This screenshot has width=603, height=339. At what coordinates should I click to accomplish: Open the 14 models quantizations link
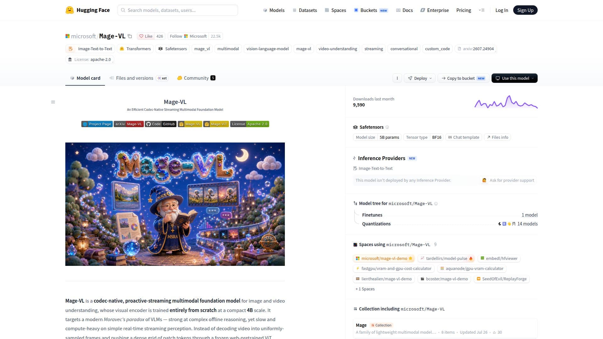[x=527, y=224]
